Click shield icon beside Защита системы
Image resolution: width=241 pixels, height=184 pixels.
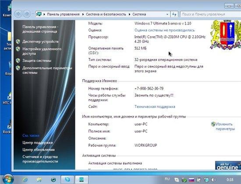click(18, 60)
